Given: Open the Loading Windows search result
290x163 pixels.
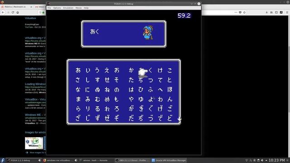Looking at the screenshot, I should tap(35, 84).
